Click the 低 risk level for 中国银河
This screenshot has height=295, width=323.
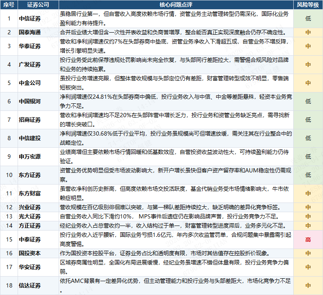(308, 101)
